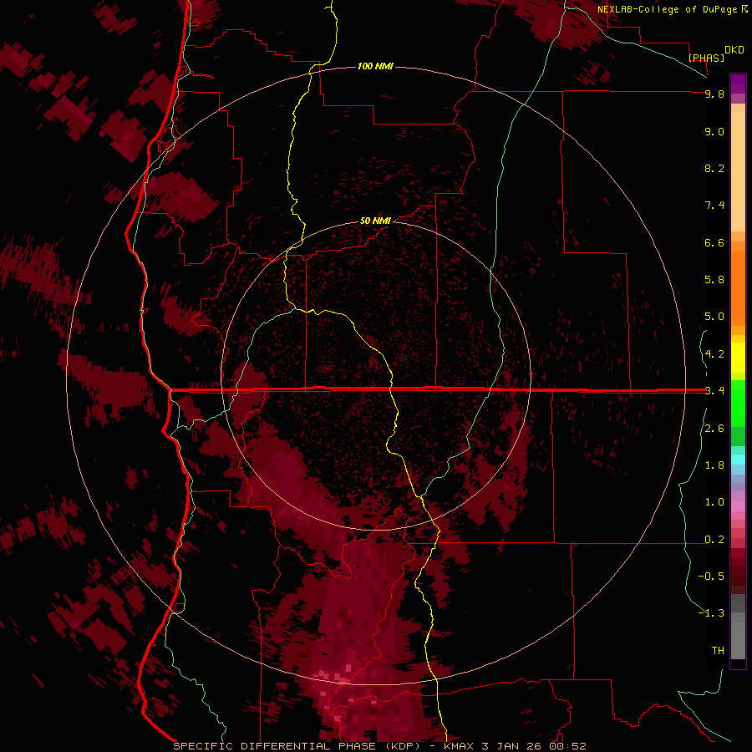This screenshot has width=752, height=752.
Task: Click the 50 NMI range ring label
Action: point(375,221)
